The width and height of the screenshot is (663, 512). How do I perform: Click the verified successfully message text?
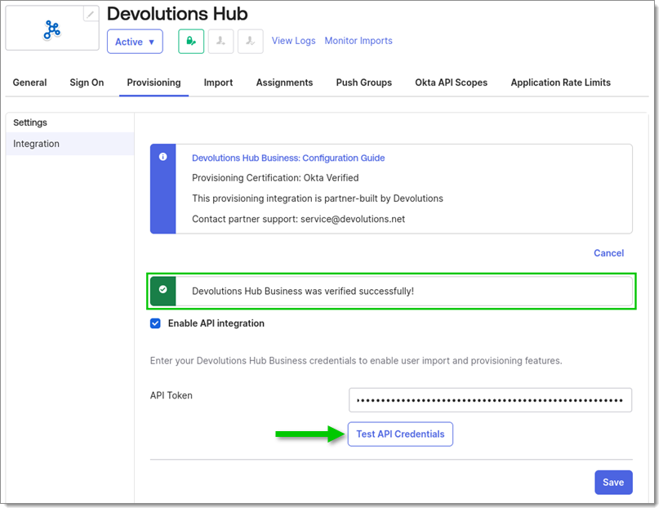[x=303, y=291]
